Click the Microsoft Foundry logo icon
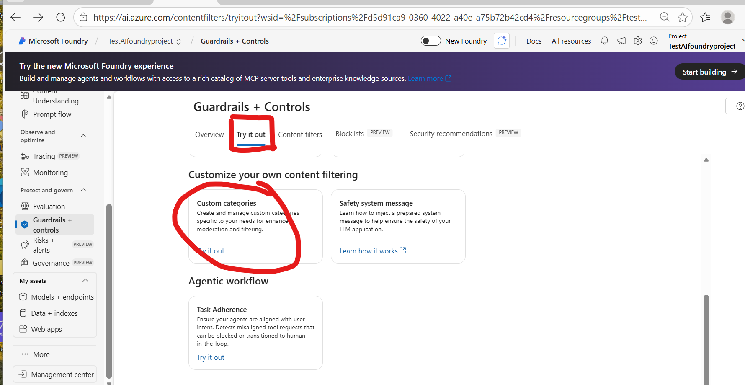The height and width of the screenshot is (385, 745). [22, 41]
